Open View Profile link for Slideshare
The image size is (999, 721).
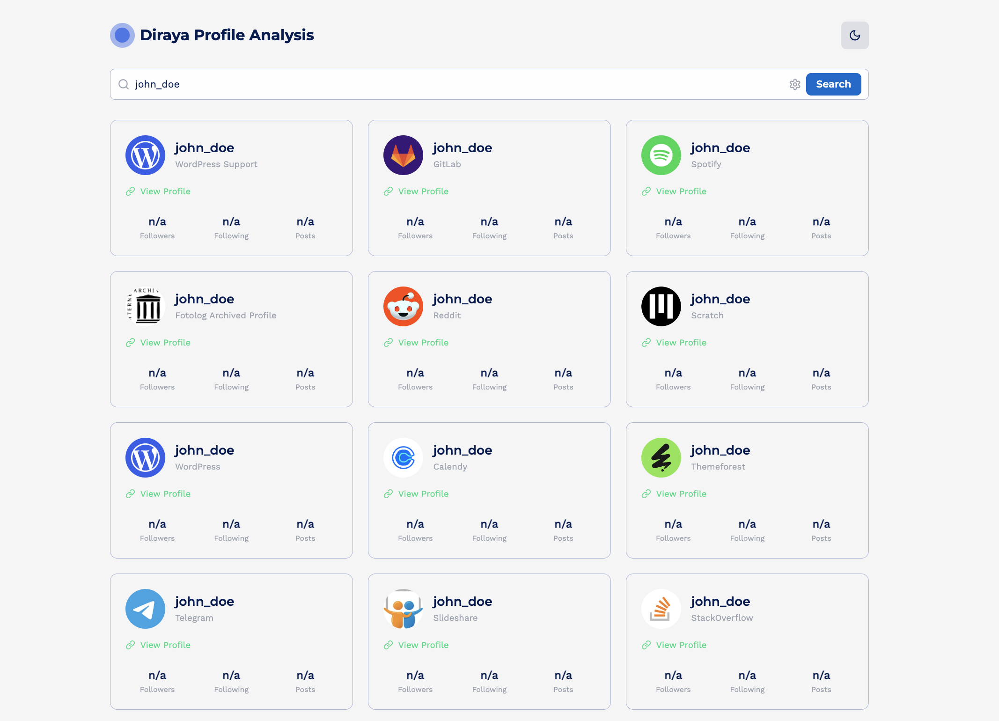point(423,645)
